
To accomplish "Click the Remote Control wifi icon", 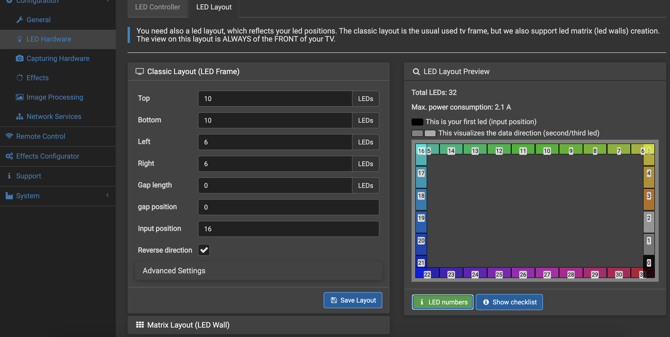I will (x=9, y=136).
